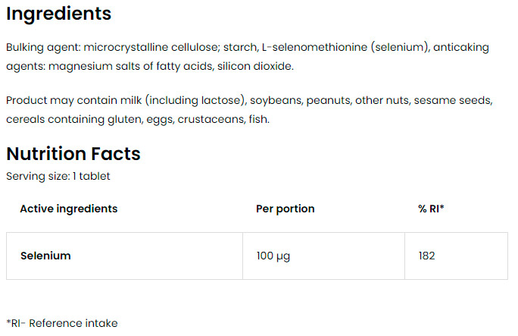Click the microcrystalline cellulose text

151,48
